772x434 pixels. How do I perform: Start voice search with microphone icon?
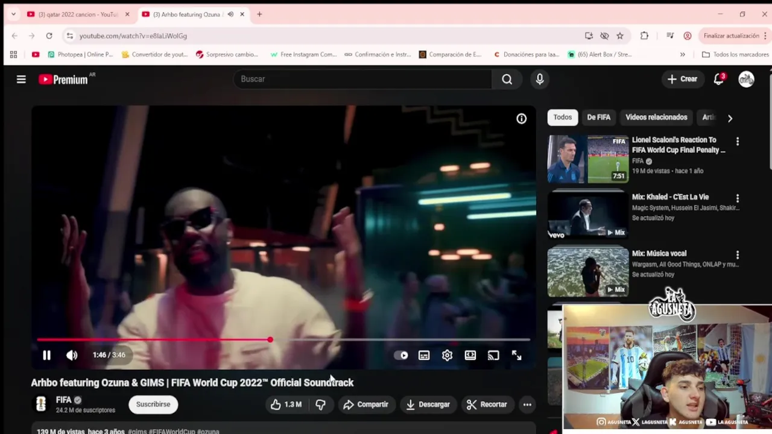click(540, 79)
